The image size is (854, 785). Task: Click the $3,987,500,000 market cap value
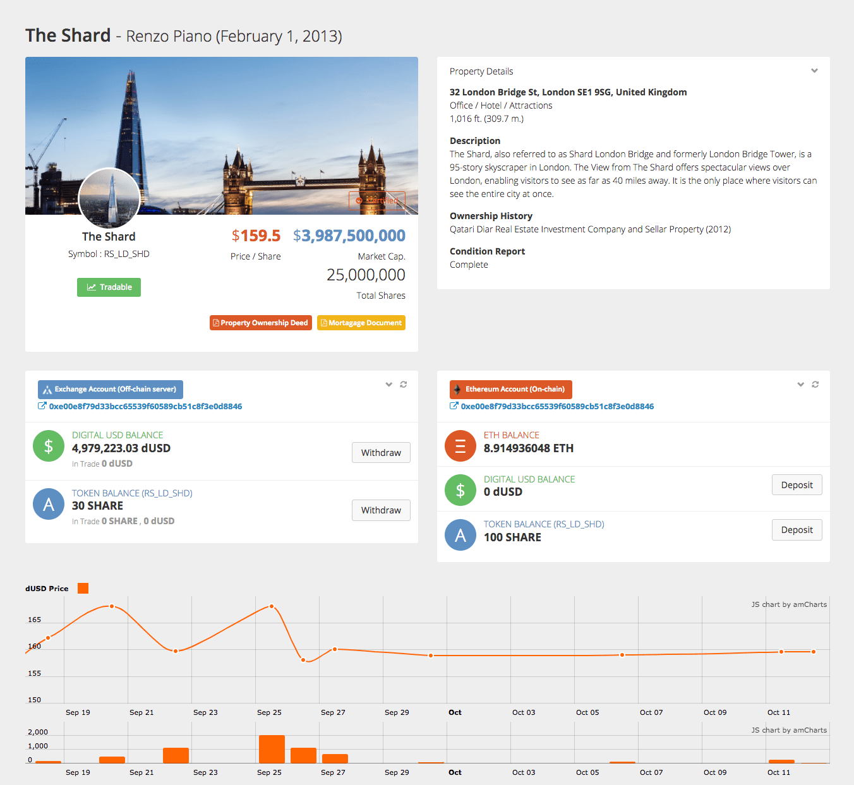pyautogui.click(x=349, y=236)
